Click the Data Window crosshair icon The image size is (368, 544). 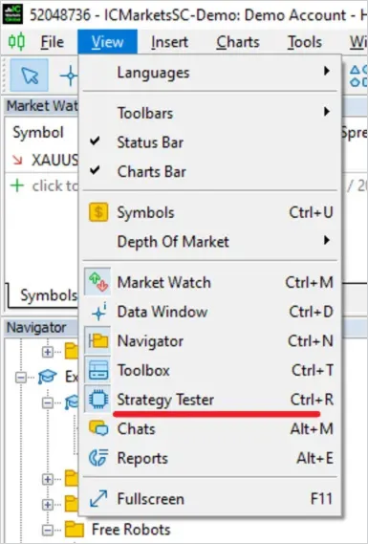click(99, 312)
